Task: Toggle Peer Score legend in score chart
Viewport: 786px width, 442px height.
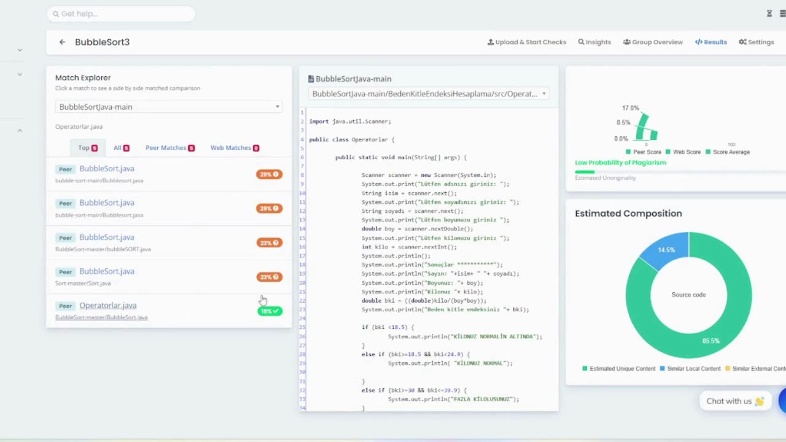Action: 644,152
